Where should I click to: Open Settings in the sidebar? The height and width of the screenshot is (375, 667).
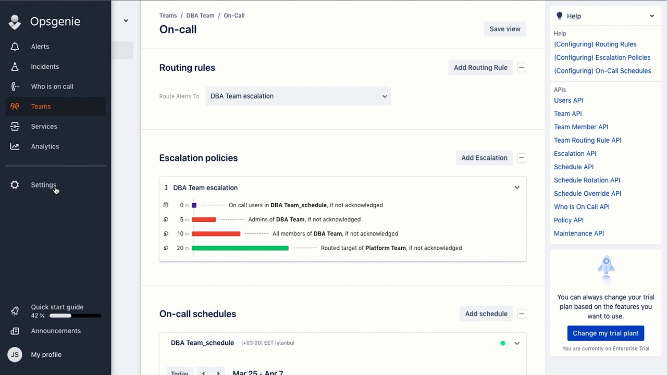[x=43, y=185]
